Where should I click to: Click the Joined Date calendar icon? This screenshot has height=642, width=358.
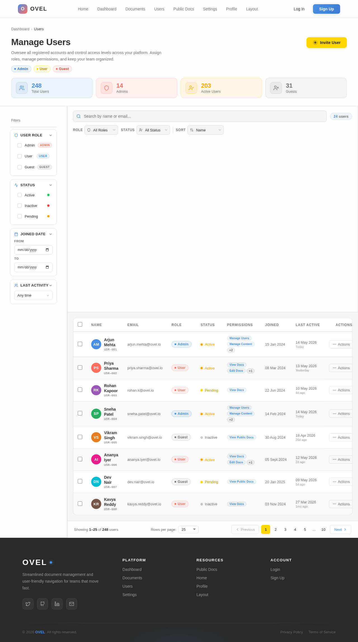[16, 234]
